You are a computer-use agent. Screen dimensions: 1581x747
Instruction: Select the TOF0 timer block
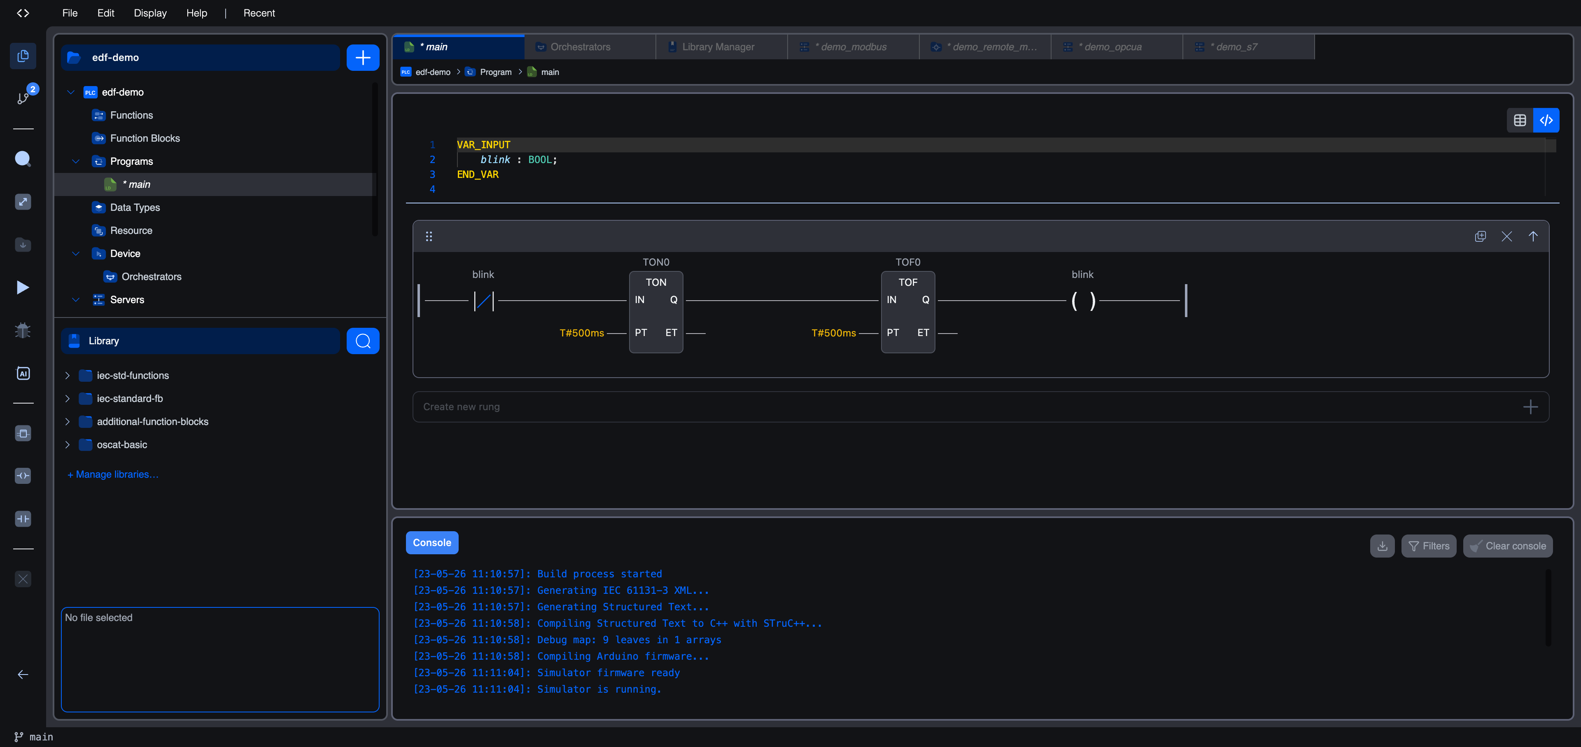pos(908,312)
